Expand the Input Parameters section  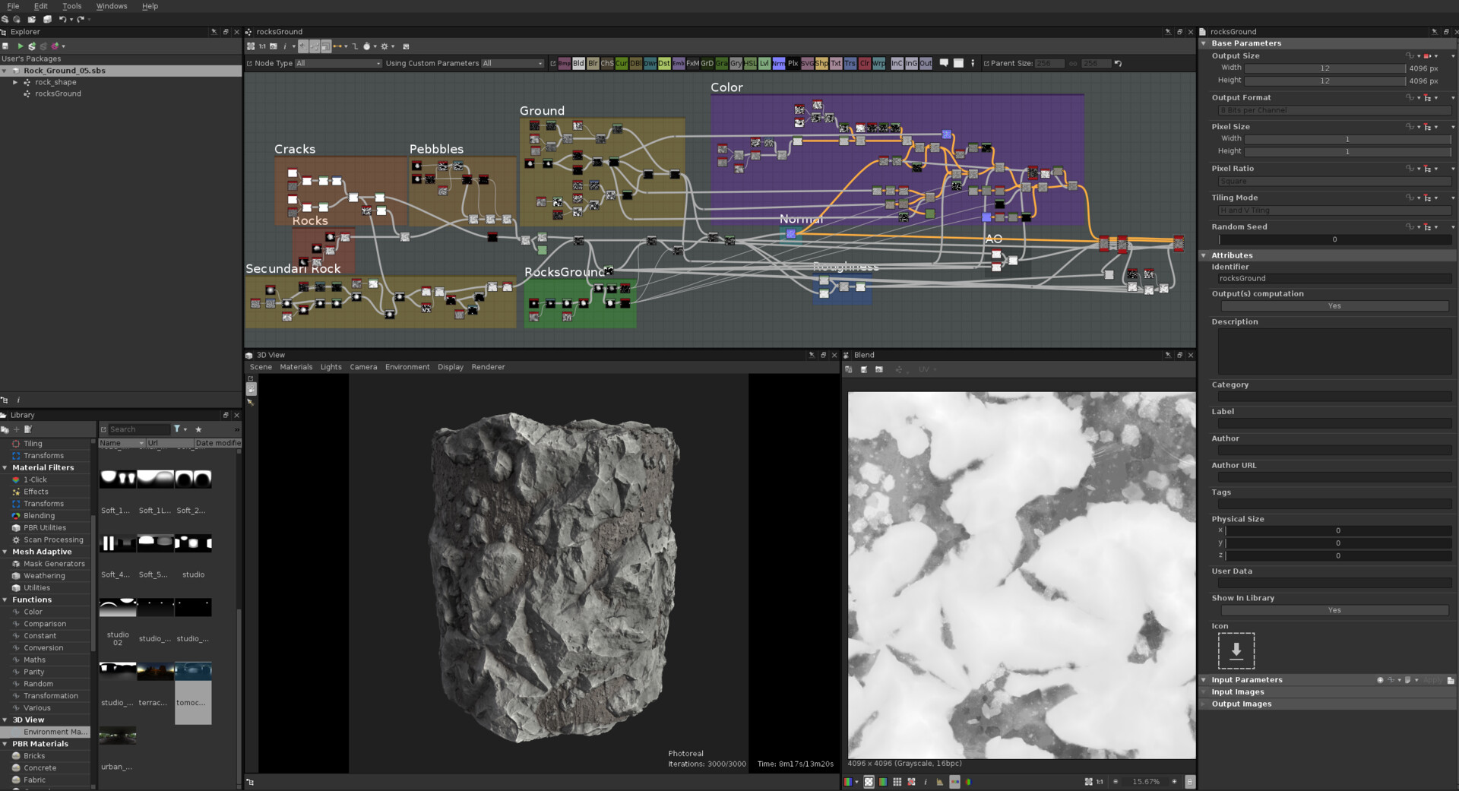point(1204,679)
